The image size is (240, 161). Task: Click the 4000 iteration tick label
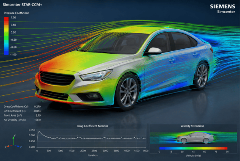click(127, 151)
